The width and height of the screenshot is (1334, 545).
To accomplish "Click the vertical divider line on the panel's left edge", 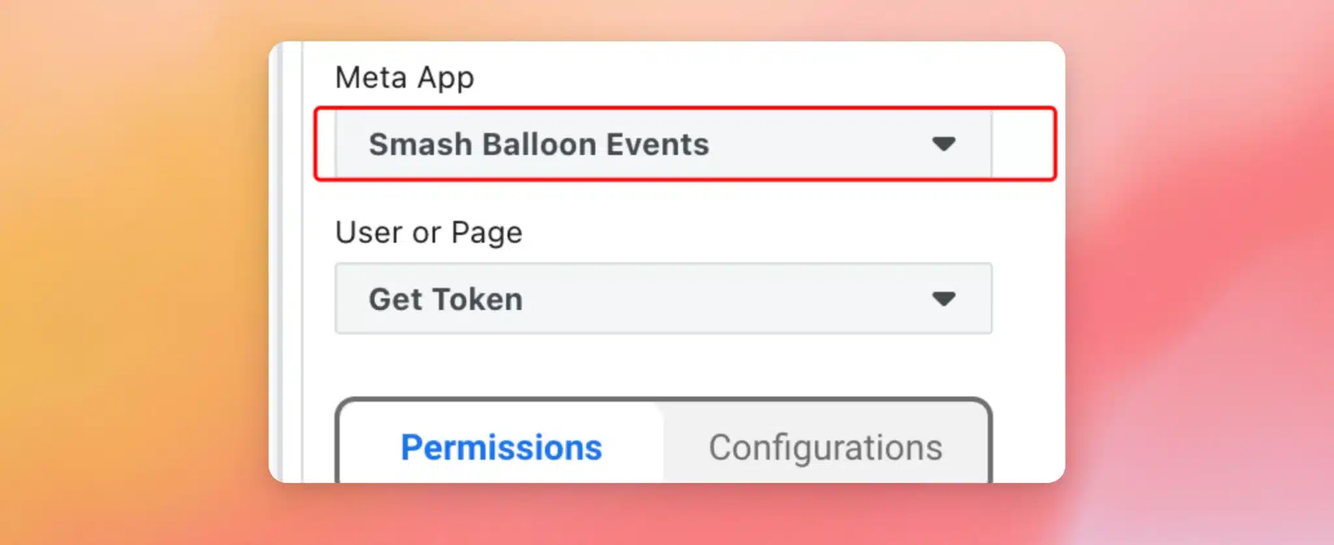I will (x=302, y=260).
